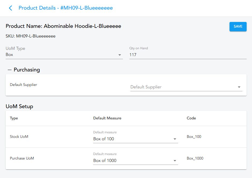Click into the Qty on Hand field

click(x=187, y=55)
